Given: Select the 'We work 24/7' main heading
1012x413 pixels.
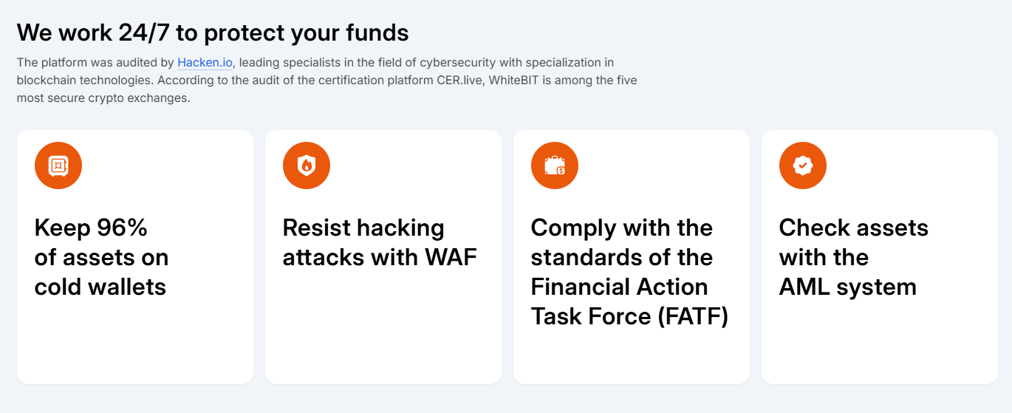Looking at the screenshot, I should (x=213, y=33).
